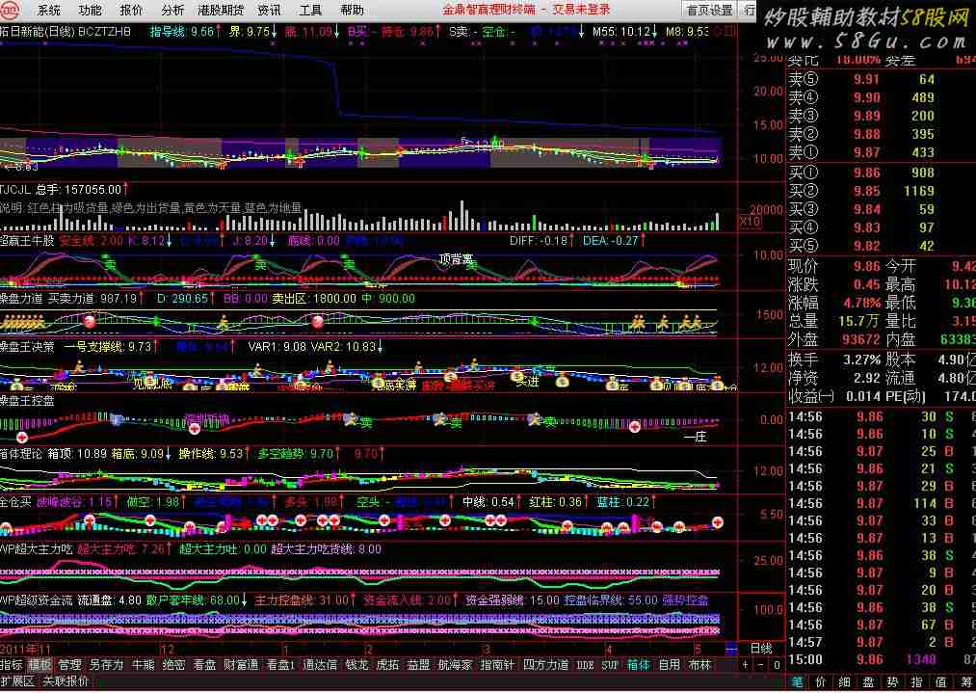This screenshot has height=693, width=976.
Task: Click the 关联报价 tab
Action: pos(66,681)
